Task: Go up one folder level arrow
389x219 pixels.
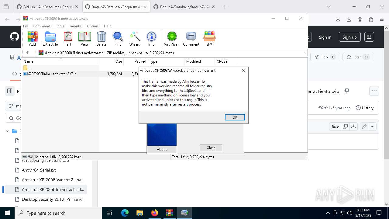Action: click(x=28, y=53)
